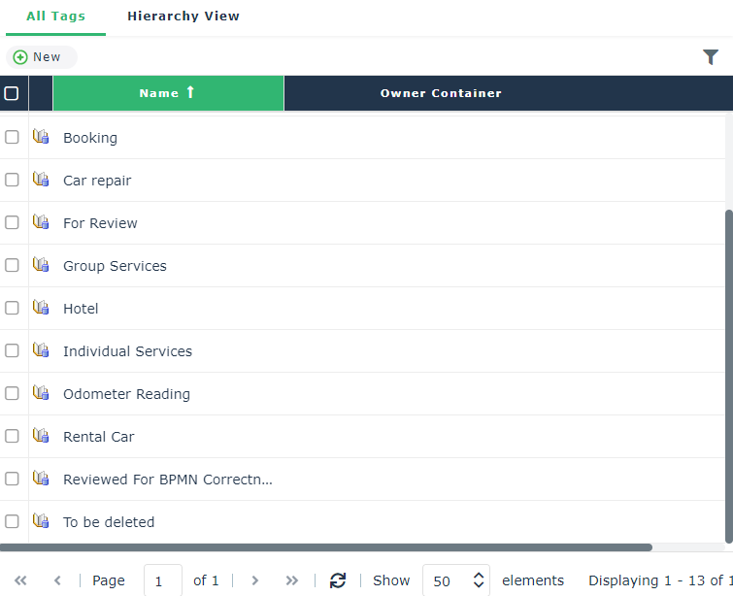Screen dimensions: 733x596
Task: Go to the previous page
Action: pyautogui.click(x=57, y=580)
